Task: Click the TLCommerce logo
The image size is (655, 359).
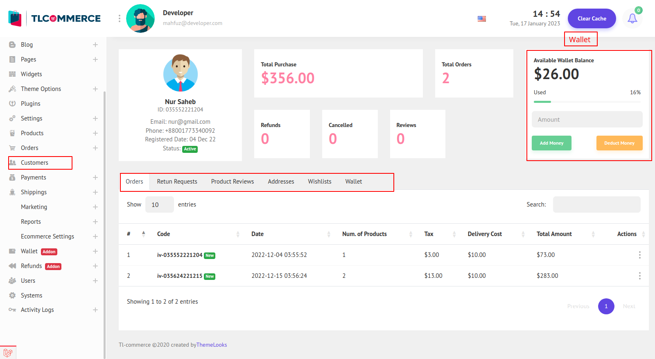Action: pyautogui.click(x=54, y=18)
